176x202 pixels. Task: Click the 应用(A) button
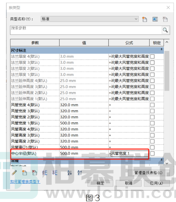tap(157, 183)
